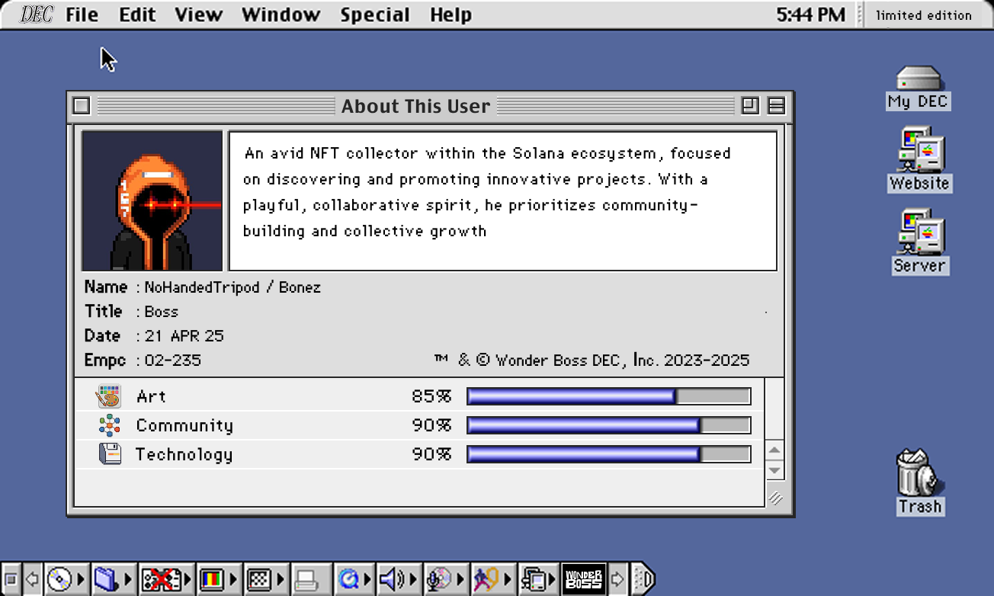Open the microphone sound source module
The width and height of the screenshot is (994, 596).
point(446,580)
